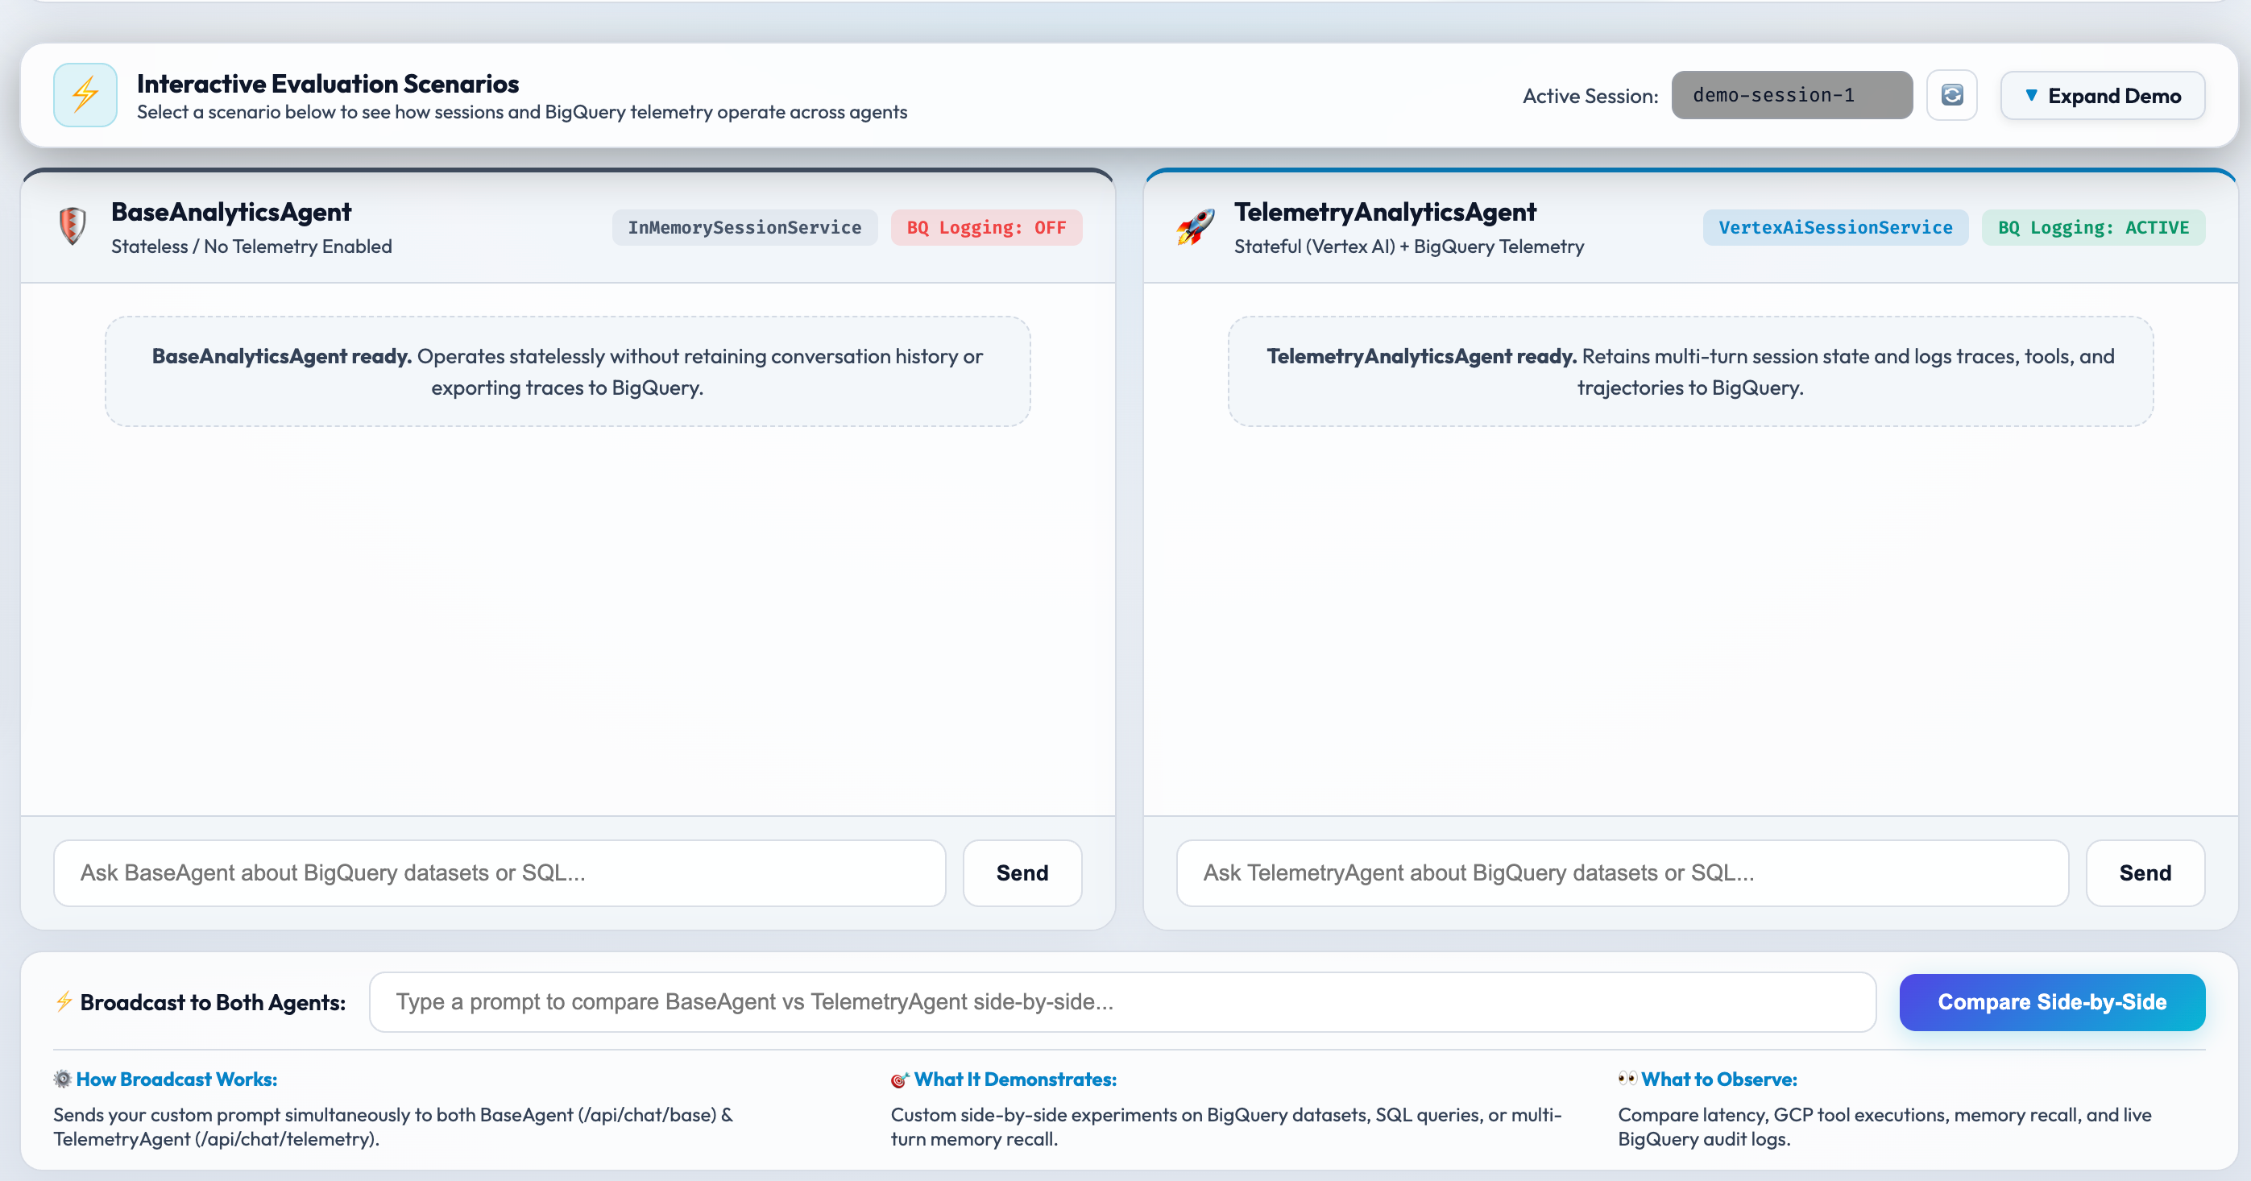Click the BaseAnalyticsAgent ready message

(x=567, y=371)
